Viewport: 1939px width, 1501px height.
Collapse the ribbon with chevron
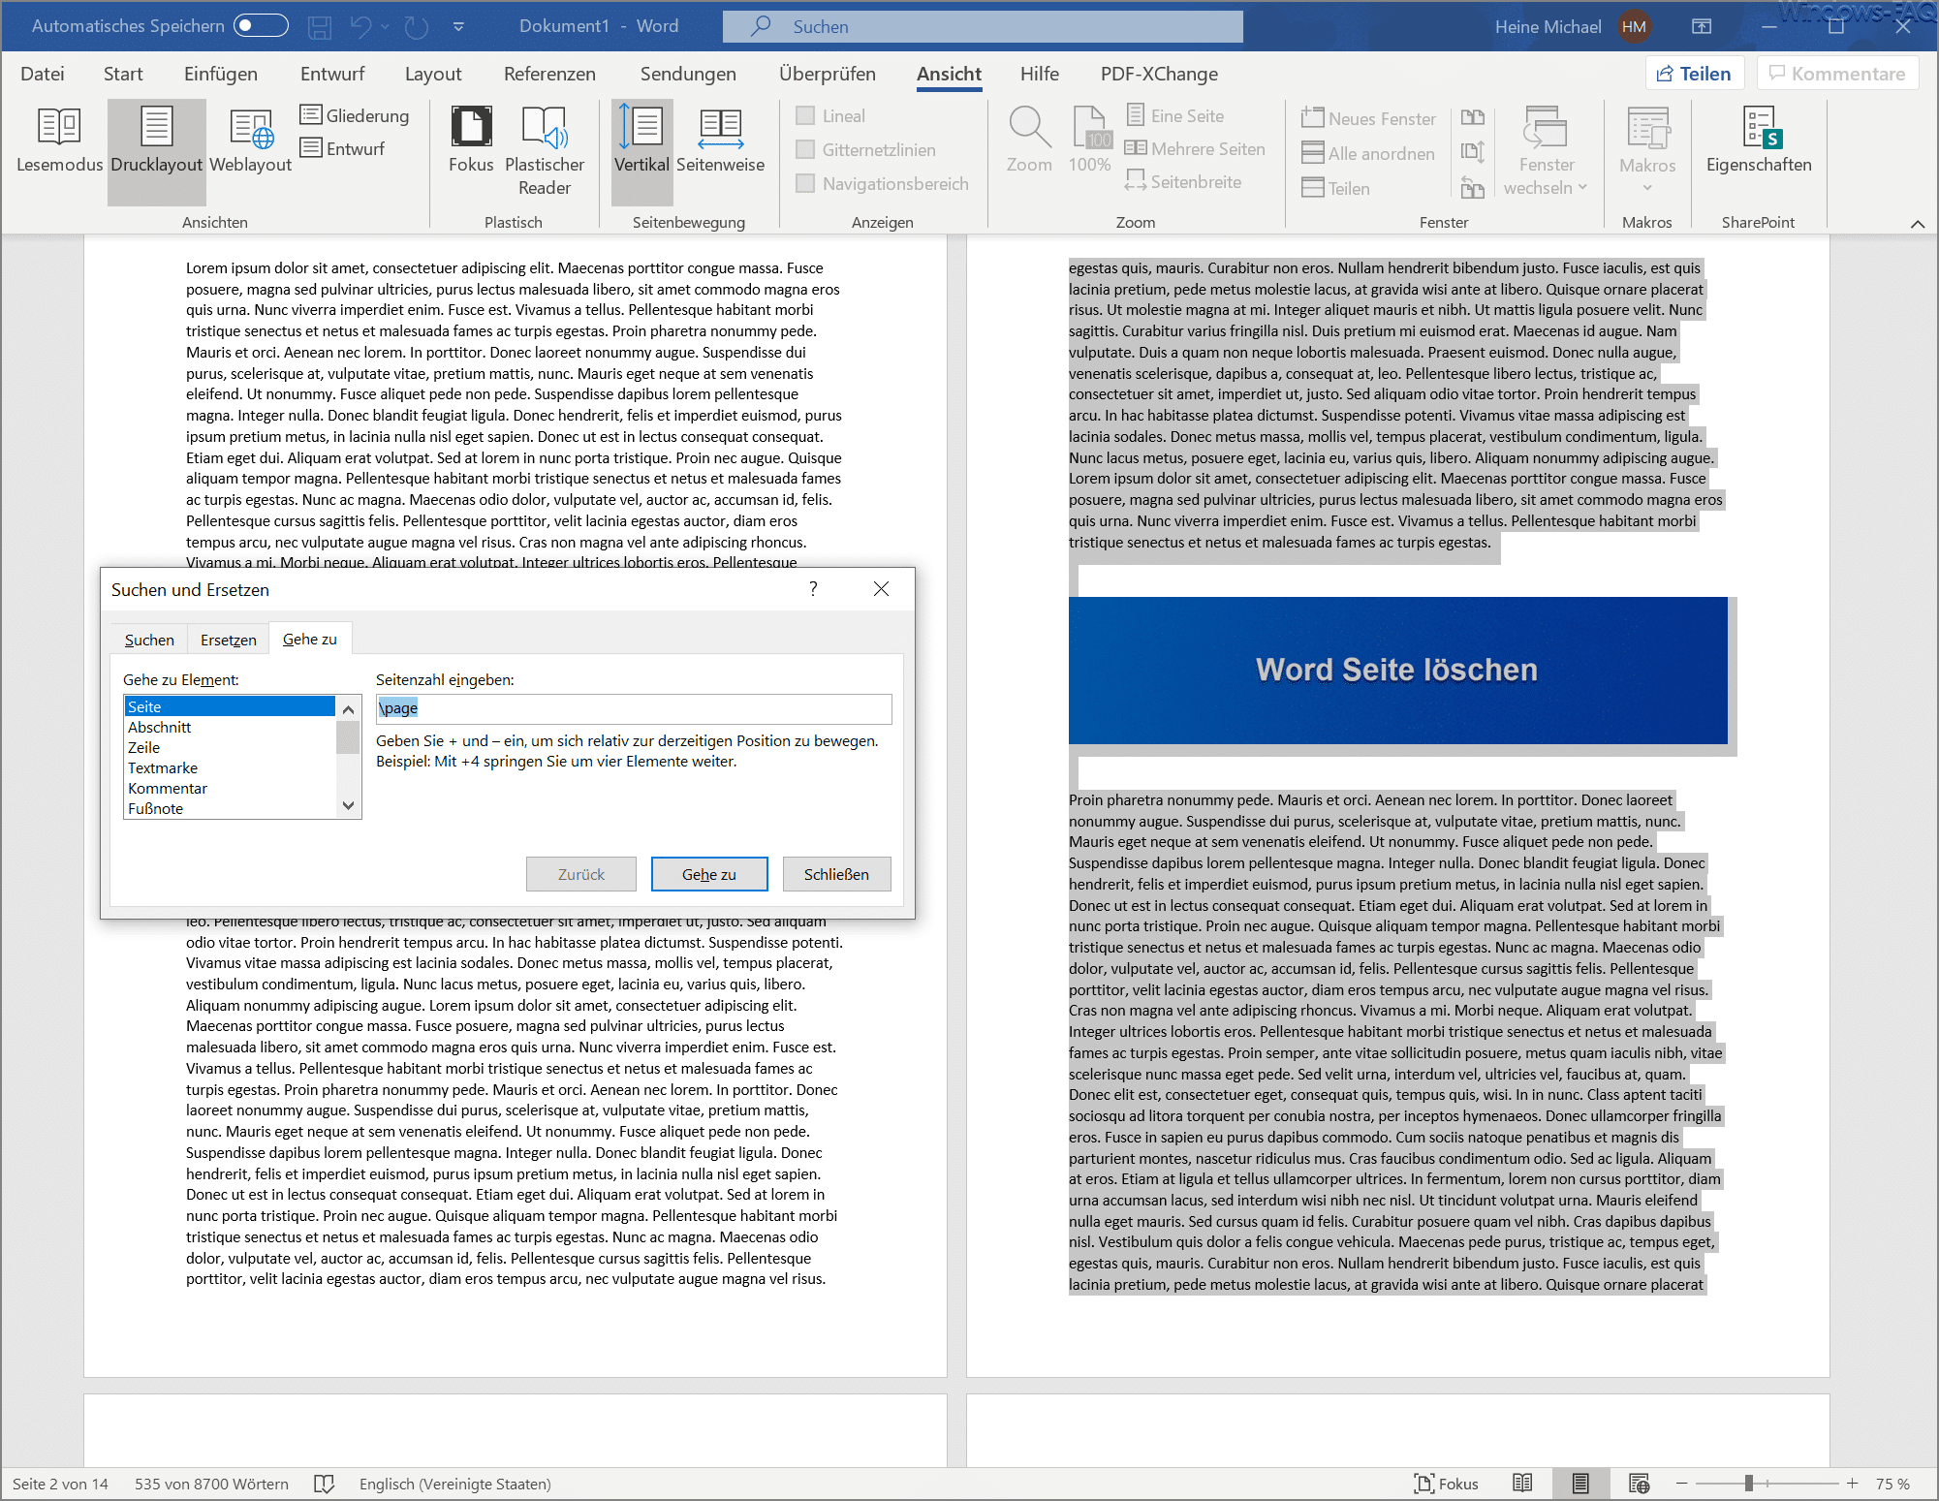tap(1917, 224)
